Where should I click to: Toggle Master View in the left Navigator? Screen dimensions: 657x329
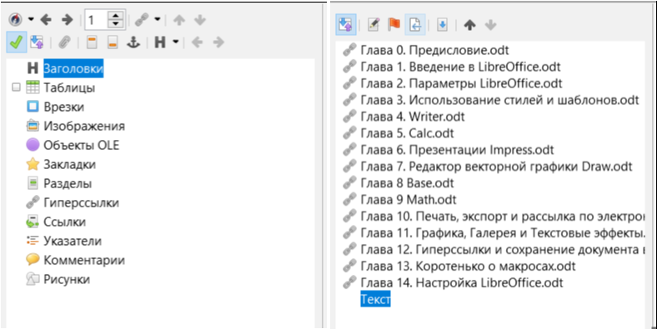(37, 42)
